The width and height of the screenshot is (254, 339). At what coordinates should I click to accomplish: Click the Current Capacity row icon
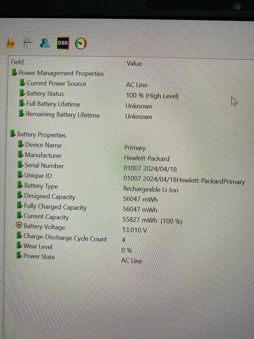click(x=19, y=215)
